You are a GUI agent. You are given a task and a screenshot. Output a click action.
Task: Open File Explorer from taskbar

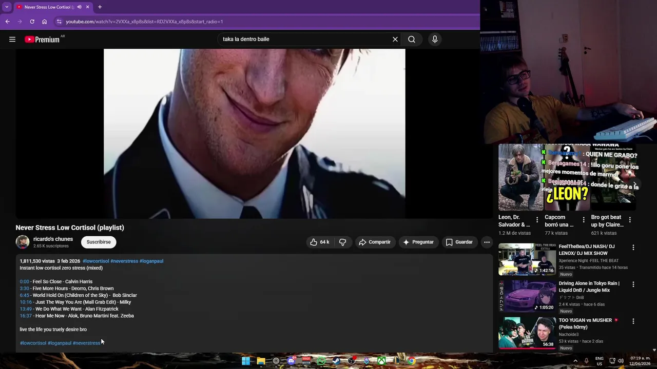coord(261,361)
